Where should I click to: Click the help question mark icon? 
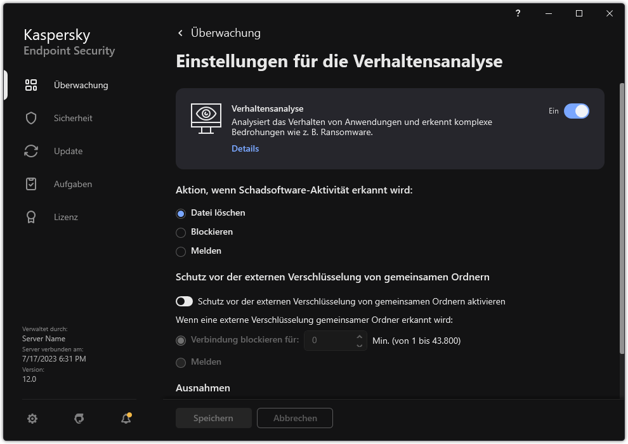point(517,13)
